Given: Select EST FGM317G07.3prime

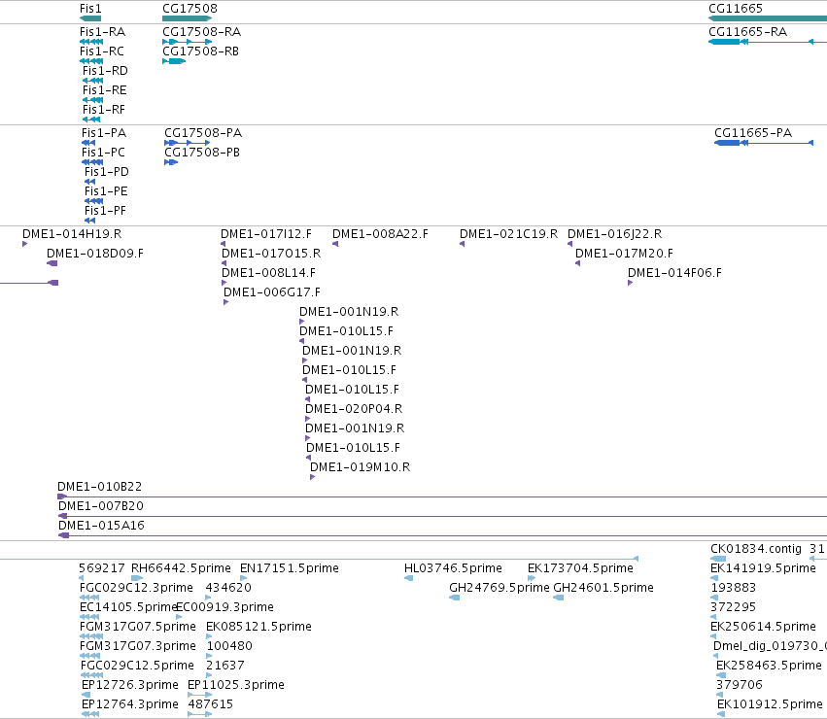Looking at the screenshot, I should (x=138, y=647).
